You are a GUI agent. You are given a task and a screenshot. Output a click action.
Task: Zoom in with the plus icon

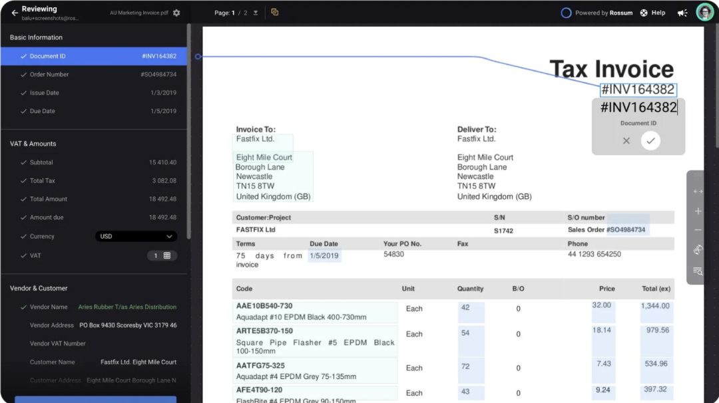[x=698, y=211]
